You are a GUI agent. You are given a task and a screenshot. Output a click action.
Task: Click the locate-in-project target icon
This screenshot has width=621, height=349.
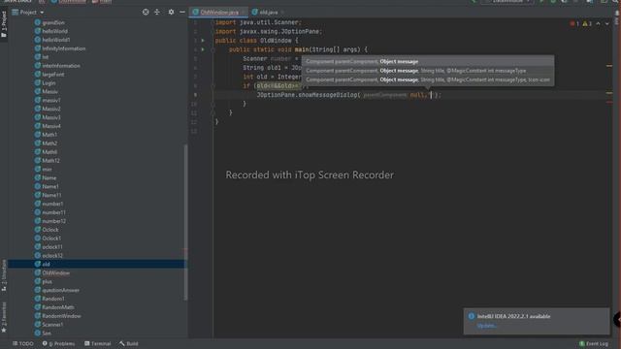pos(146,13)
